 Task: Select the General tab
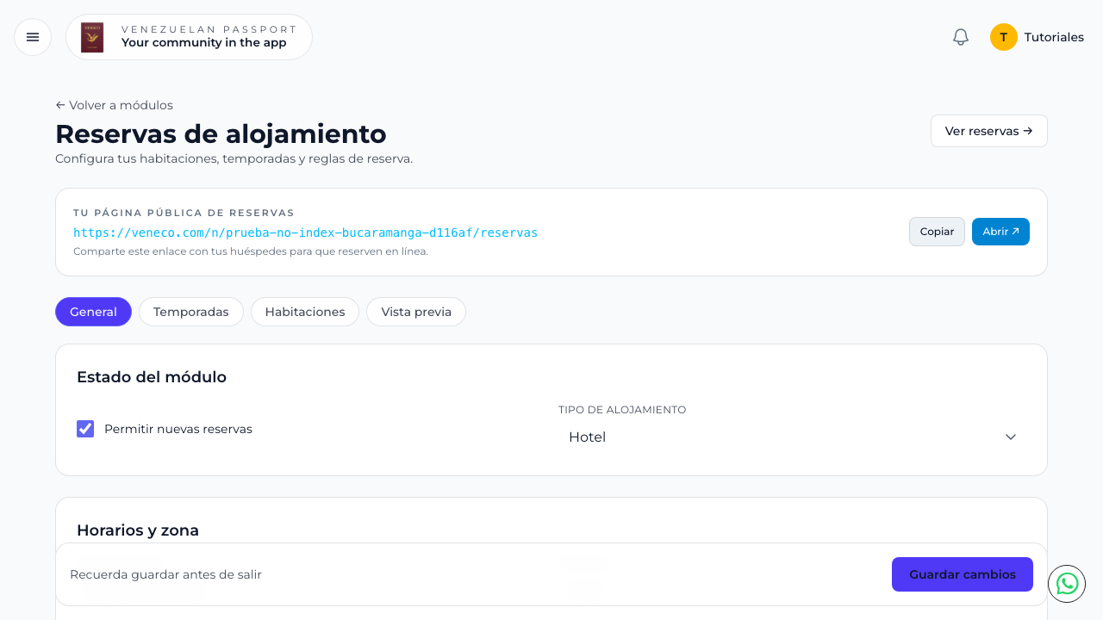[x=93, y=312]
